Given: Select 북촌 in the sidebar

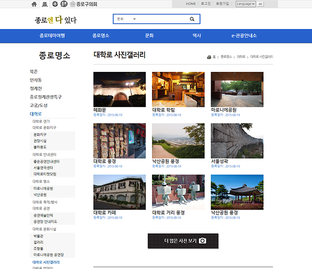Looking at the screenshot, I should (x=33, y=72).
